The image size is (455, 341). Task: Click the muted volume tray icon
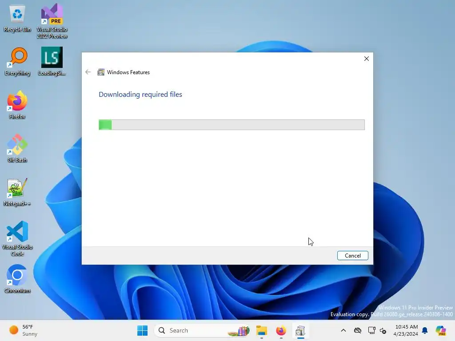[383, 330]
